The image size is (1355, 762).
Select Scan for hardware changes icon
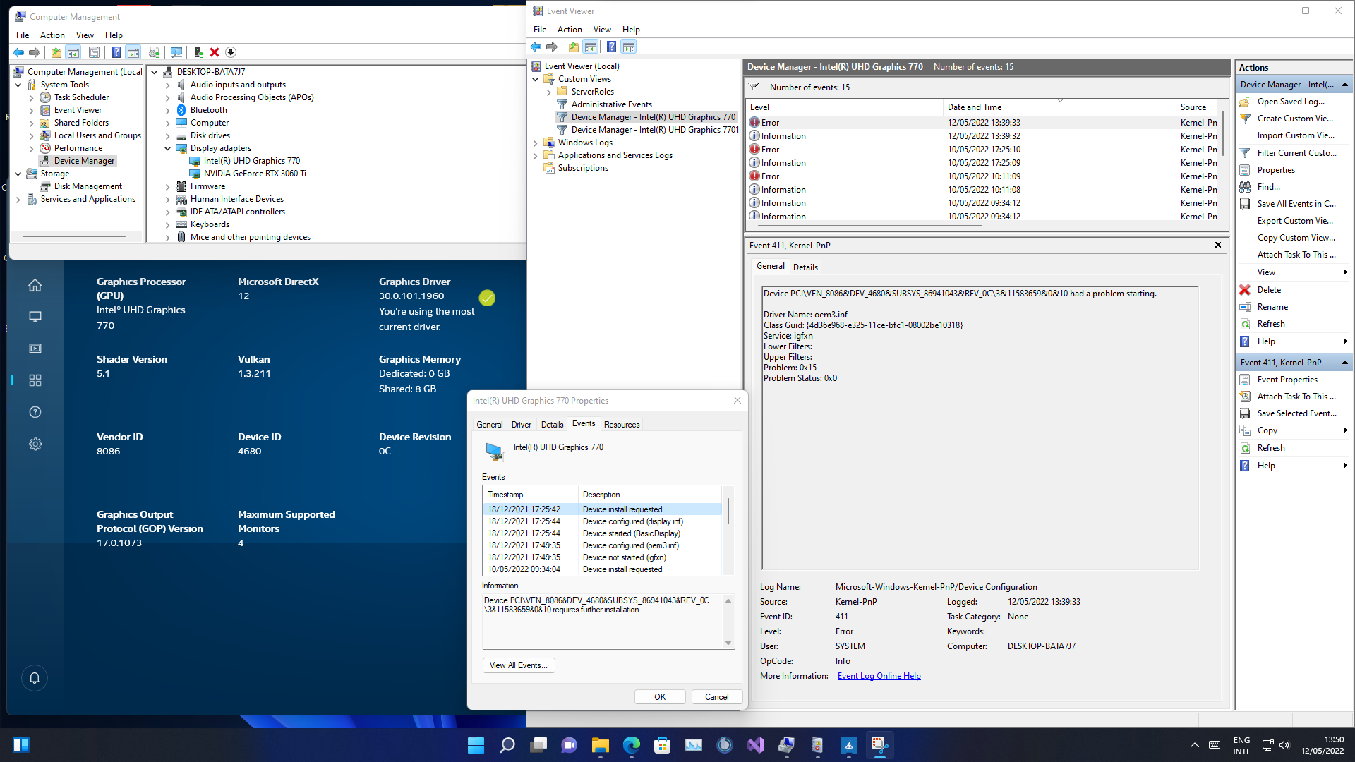[x=176, y=52]
